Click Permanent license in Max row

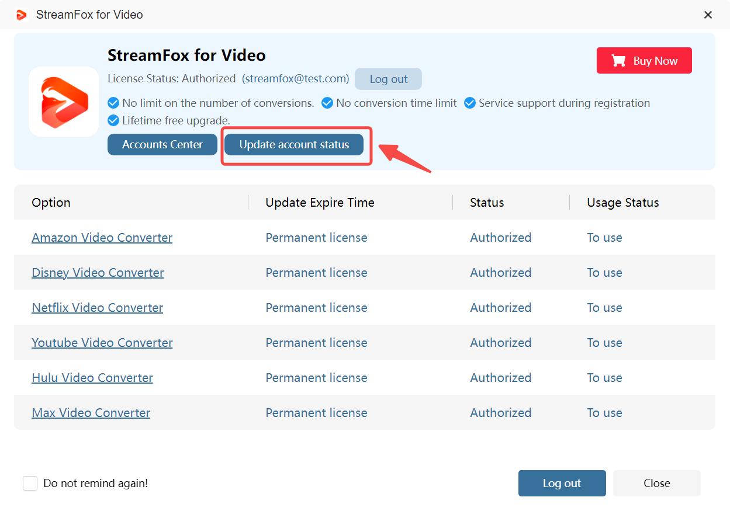pyautogui.click(x=316, y=413)
